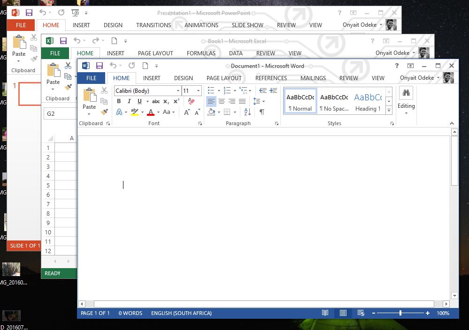Apply the Heading 1 style

[x=368, y=102]
